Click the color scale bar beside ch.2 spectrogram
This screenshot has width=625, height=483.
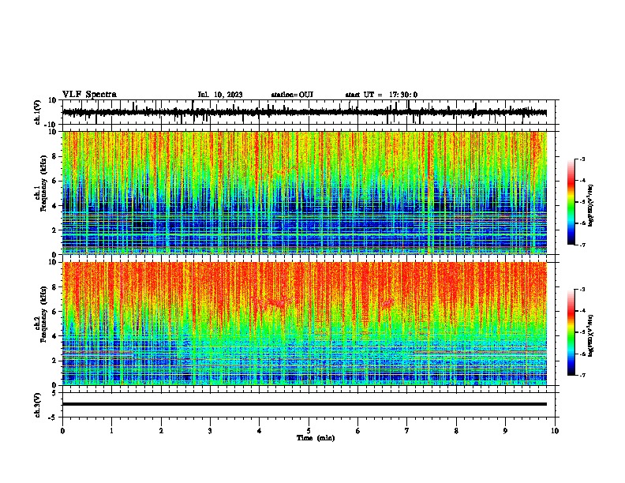click(x=571, y=332)
